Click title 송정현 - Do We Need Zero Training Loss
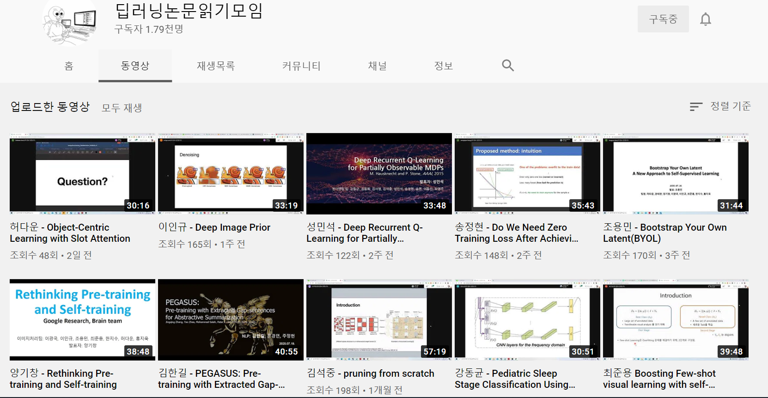This screenshot has height=398, width=768. click(x=517, y=233)
